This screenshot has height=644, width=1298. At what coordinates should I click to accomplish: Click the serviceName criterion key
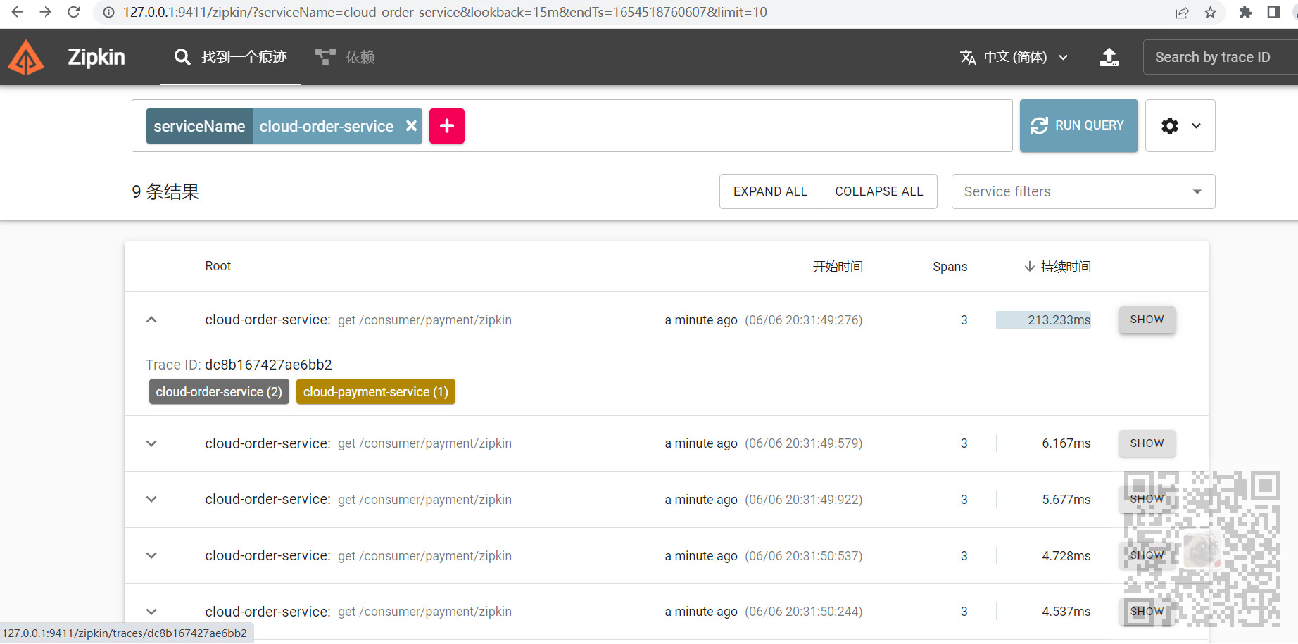[199, 126]
